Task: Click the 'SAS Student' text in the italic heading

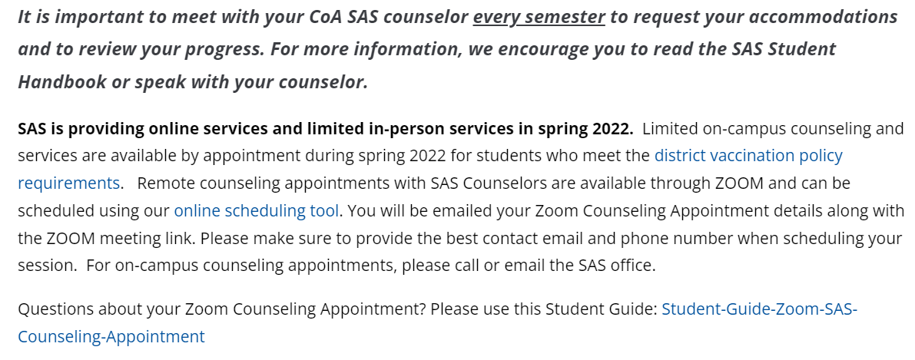Action: pyautogui.click(x=784, y=49)
